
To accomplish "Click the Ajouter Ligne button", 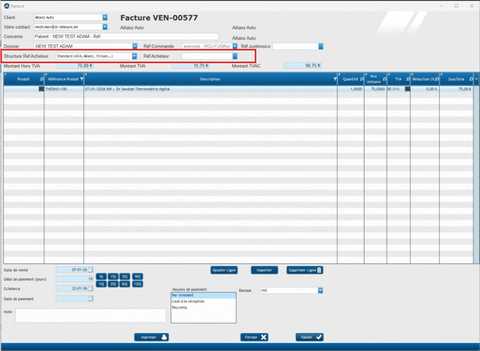I will tap(224, 270).
